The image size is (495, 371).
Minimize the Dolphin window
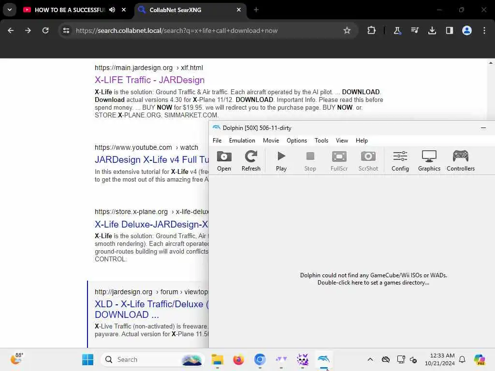483,128
